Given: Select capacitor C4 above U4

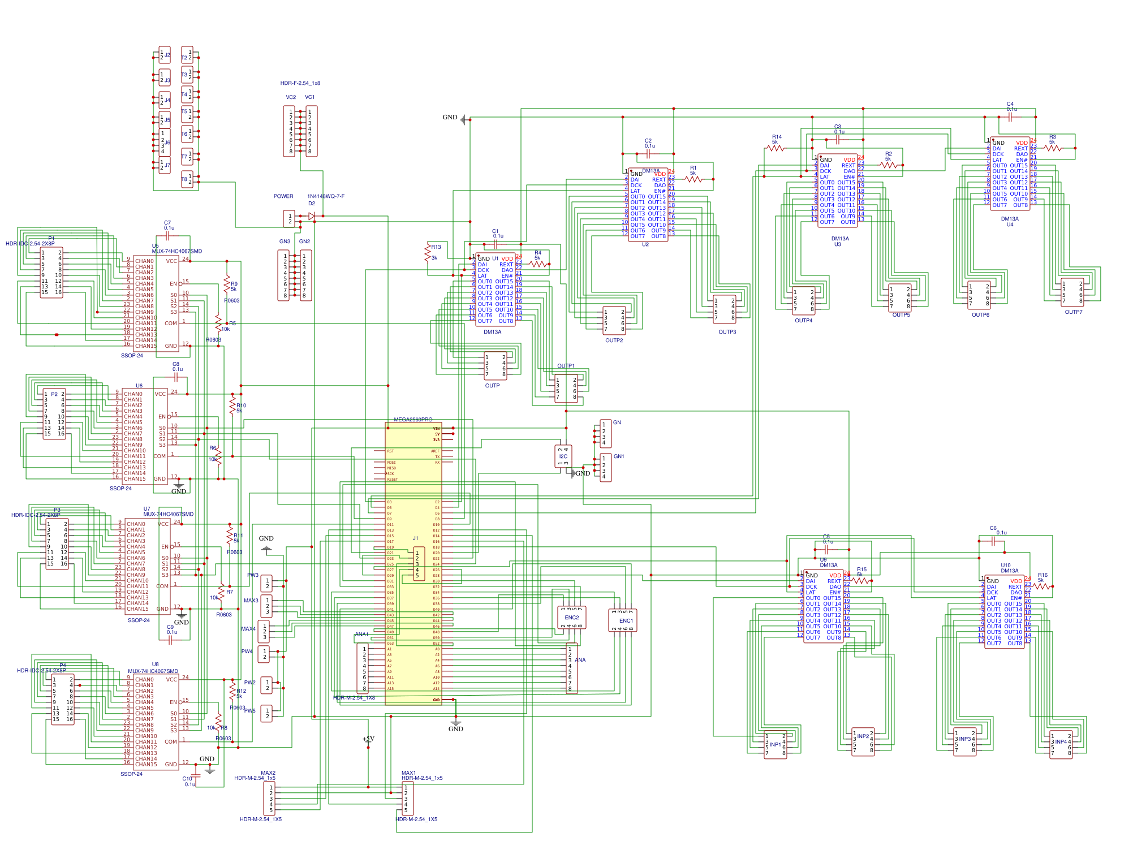Looking at the screenshot, I should point(1010,117).
